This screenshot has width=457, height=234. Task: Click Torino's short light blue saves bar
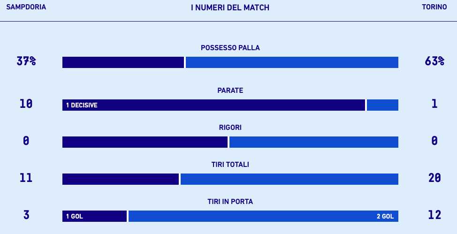(382, 105)
